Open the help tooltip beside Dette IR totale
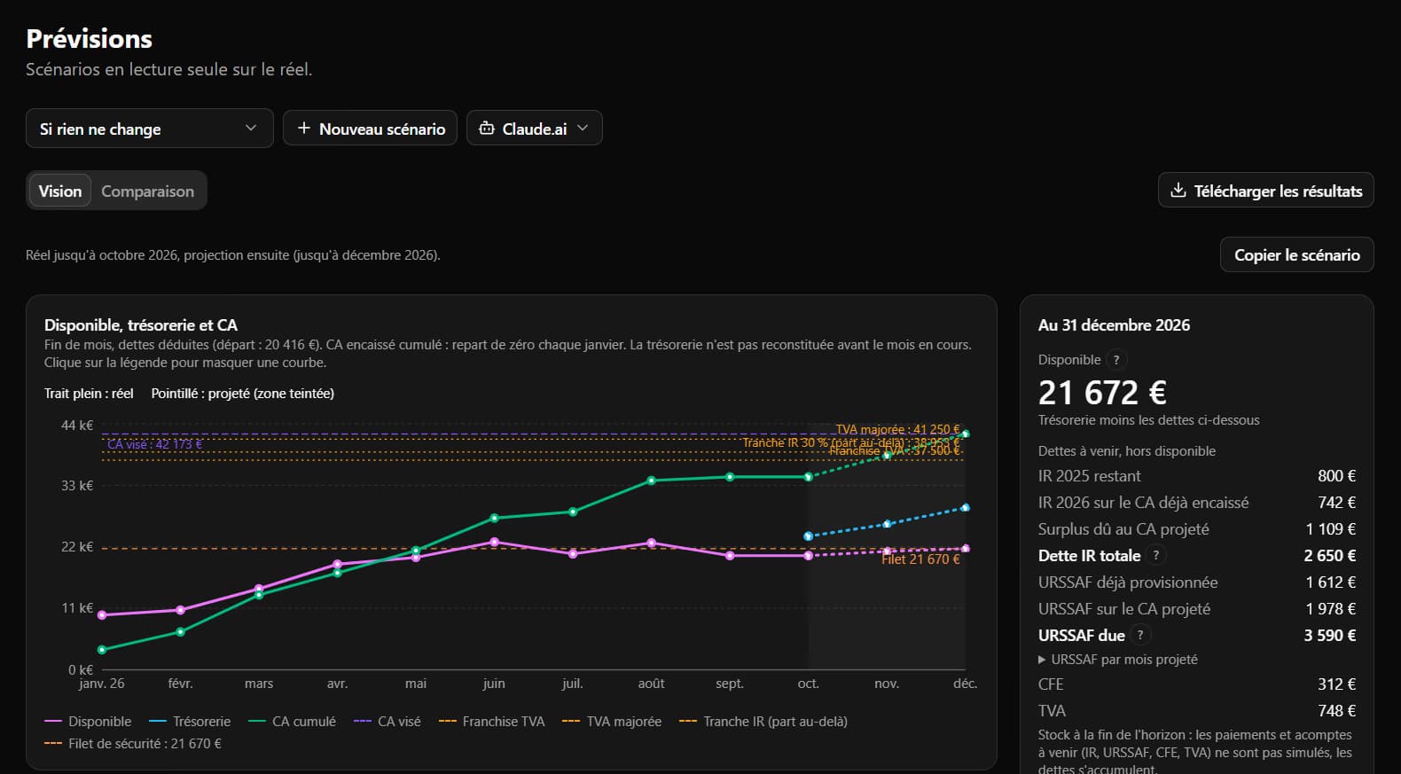 pyautogui.click(x=1155, y=556)
